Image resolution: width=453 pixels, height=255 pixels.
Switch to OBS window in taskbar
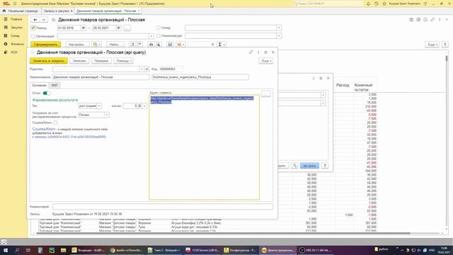tap(316, 250)
